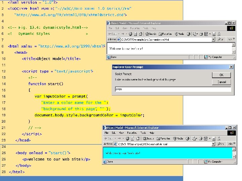
Task: Open Mail dropdown arrow in cyan-page IE window
Action: (x=197, y=138)
